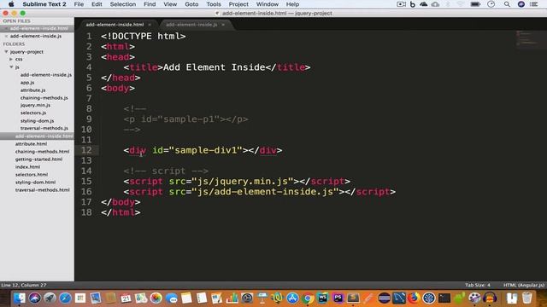Launch Siri from the dock
Image resolution: width=547 pixels, height=307 pixels.
coord(34,298)
